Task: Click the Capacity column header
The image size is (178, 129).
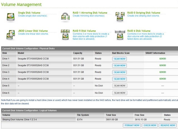Action: point(78,53)
